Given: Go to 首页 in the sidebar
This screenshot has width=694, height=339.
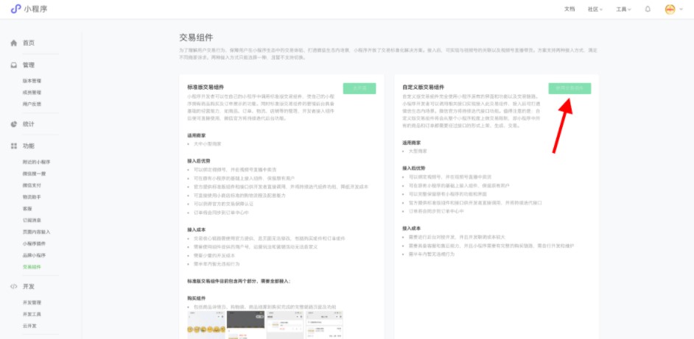Looking at the screenshot, I should point(29,43).
